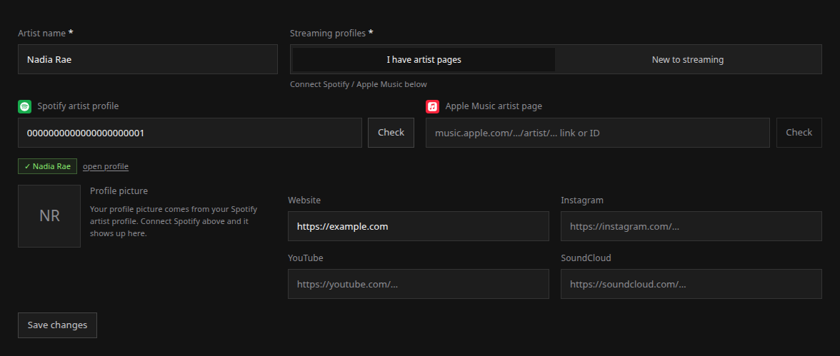Click the red Apple Music logo icon
Viewport: 840px width, 356px height.
click(x=432, y=106)
